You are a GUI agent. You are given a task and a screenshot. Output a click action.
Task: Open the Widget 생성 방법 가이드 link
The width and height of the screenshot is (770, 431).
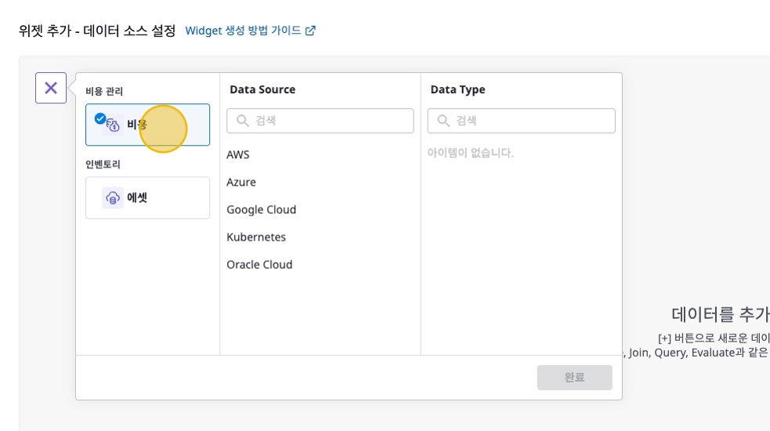coord(244,31)
